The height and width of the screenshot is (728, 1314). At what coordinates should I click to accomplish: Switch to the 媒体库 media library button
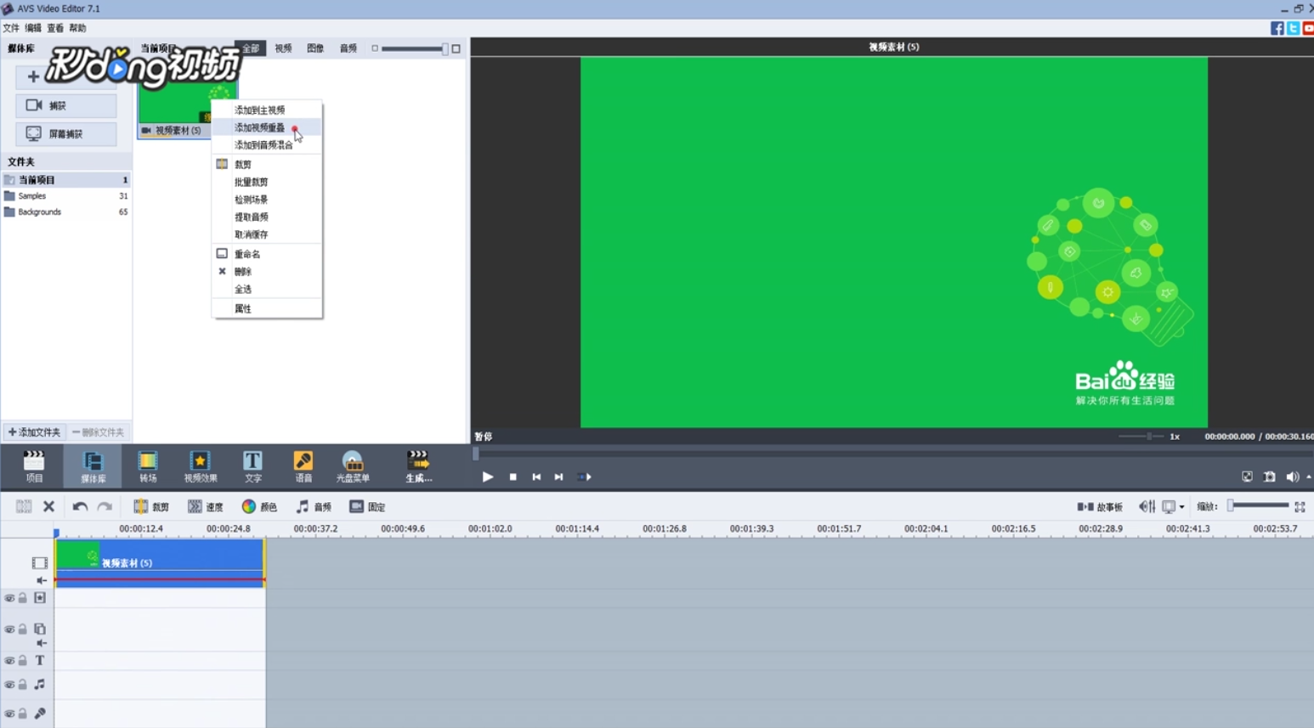click(x=93, y=466)
